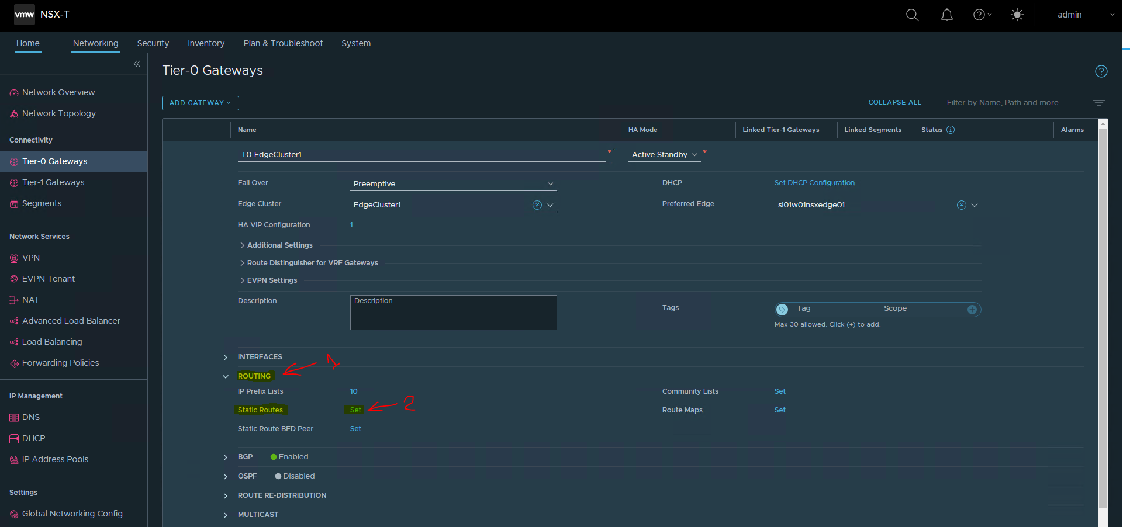This screenshot has width=1130, height=527.
Task: Open page help circle icon
Action: click(x=1101, y=71)
